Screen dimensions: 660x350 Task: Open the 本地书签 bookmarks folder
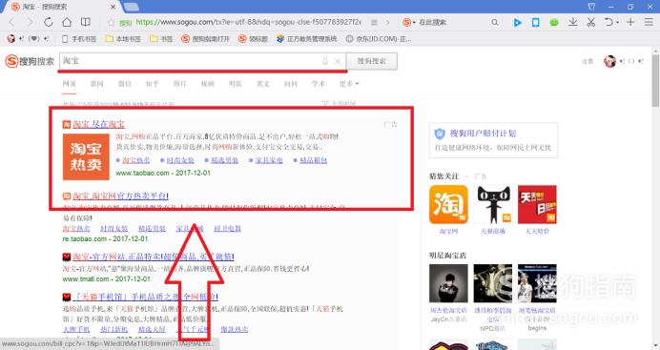[123, 39]
